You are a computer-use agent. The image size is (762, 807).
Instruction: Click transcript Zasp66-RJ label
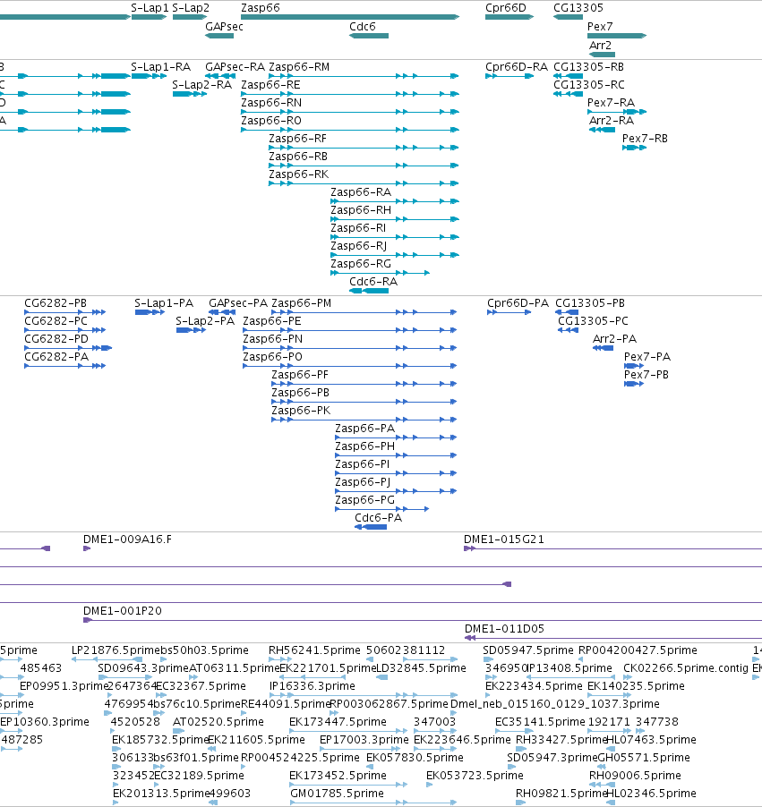tap(358, 246)
